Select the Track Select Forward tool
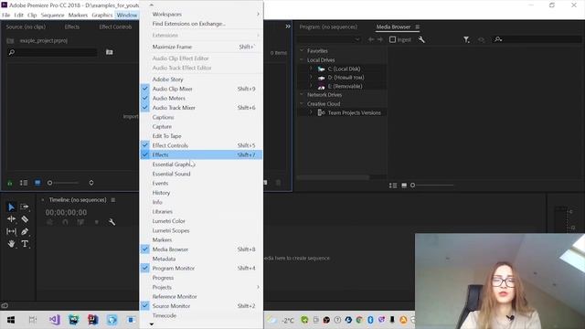 (25, 207)
